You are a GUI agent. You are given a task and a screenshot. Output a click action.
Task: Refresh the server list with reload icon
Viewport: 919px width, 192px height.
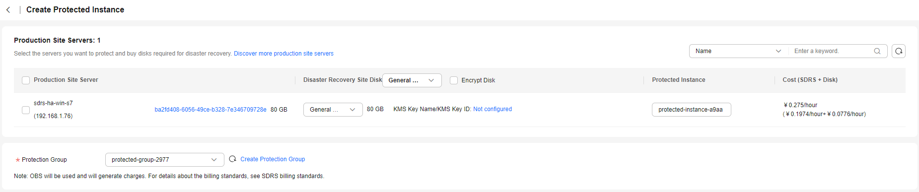(899, 51)
